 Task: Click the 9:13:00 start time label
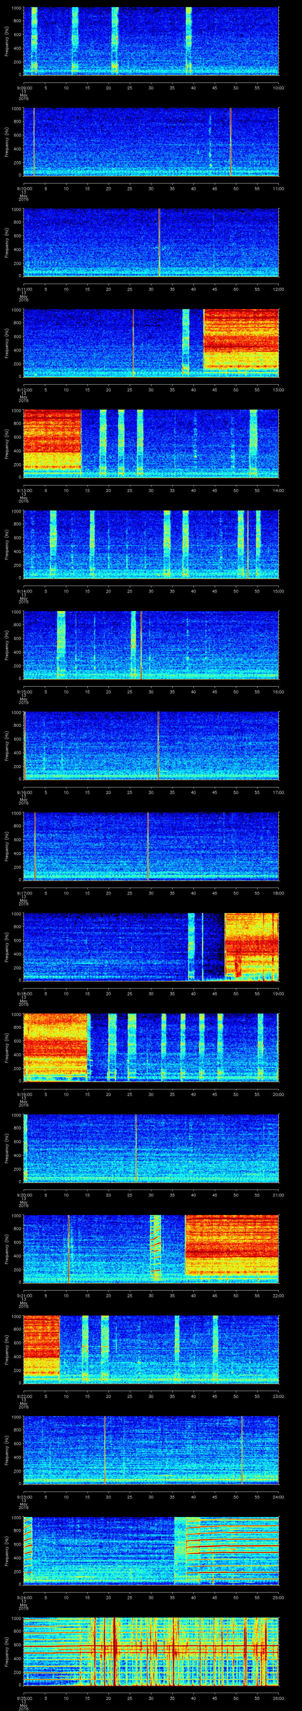point(24,490)
